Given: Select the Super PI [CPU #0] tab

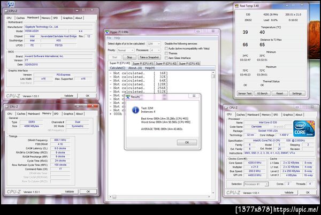Looking at the screenshot, I should click(x=120, y=63).
